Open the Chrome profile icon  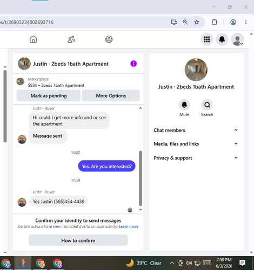point(233,22)
